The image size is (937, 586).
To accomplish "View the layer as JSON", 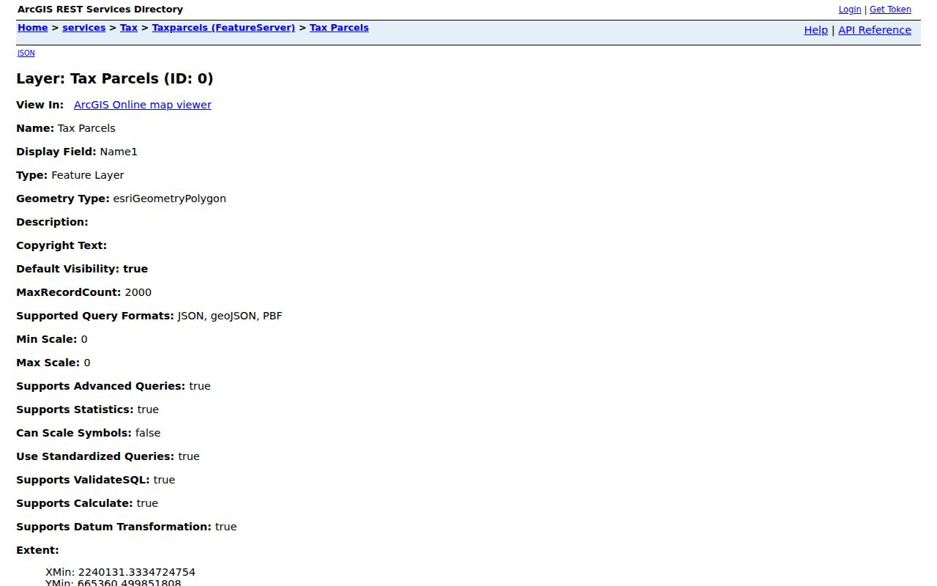I will (x=26, y=53).
